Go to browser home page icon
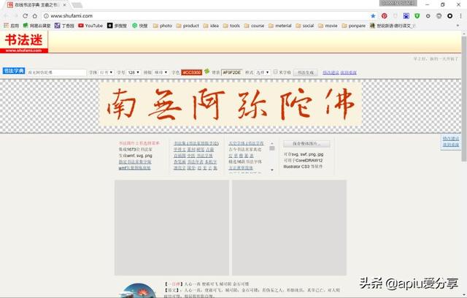Screen dimensions: 467x298 coord(35,16)
